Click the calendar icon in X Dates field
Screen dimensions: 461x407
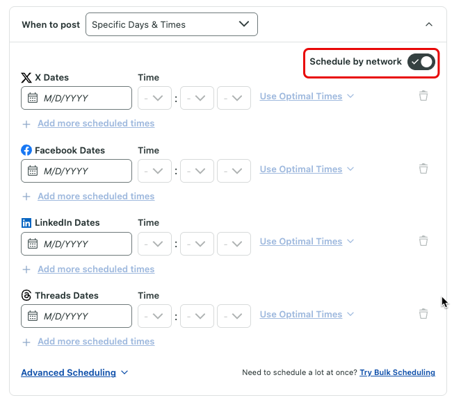(33, 98)
